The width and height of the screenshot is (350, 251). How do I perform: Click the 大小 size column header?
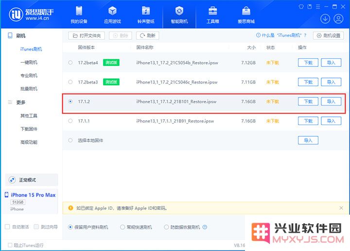point(251,47)
